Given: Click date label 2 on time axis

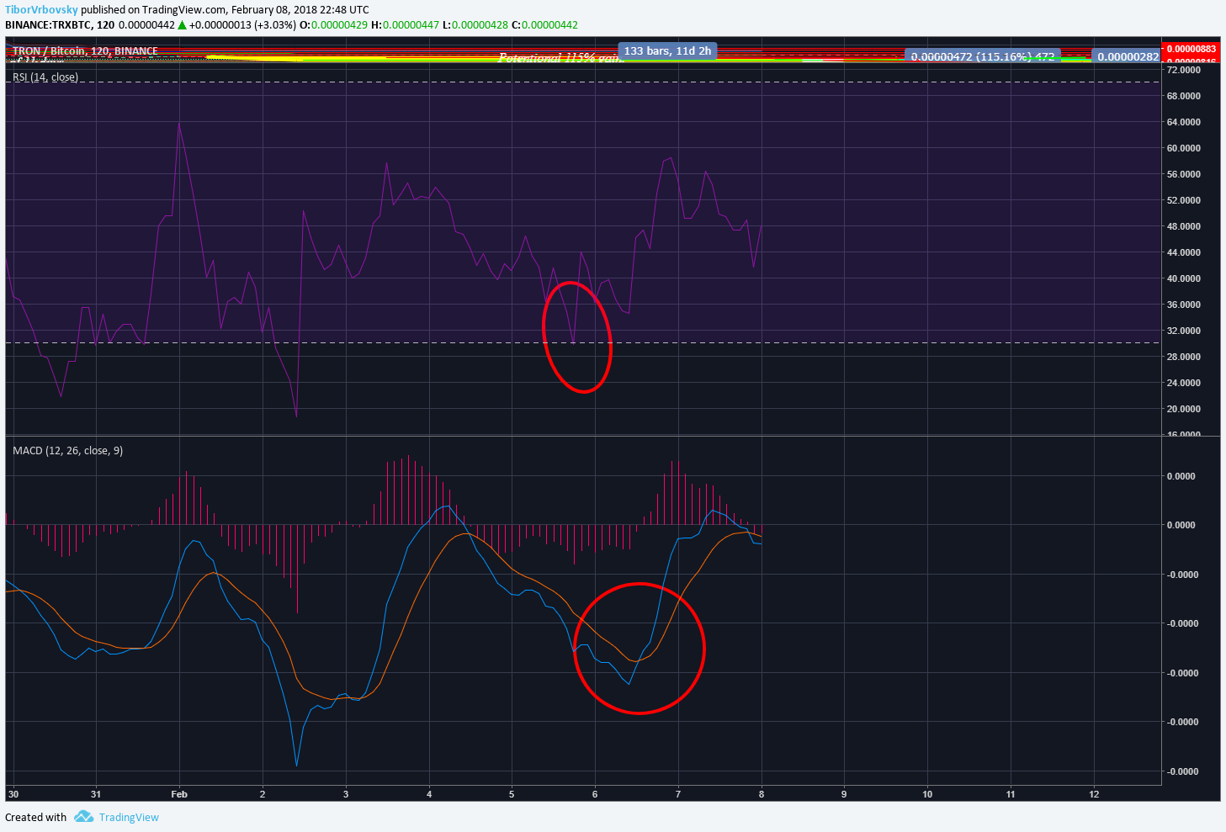Looking at the screenshot, I should (x=263, y=794).
